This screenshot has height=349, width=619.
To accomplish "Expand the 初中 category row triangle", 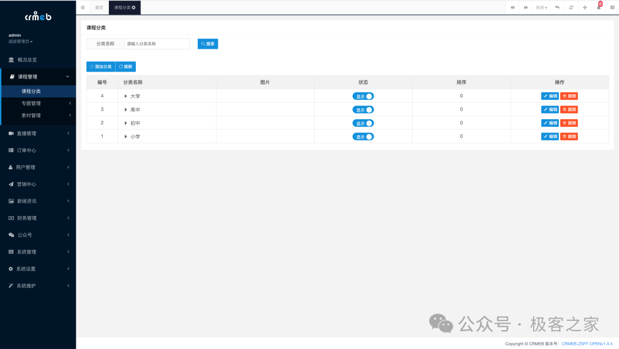I will 126,123.
